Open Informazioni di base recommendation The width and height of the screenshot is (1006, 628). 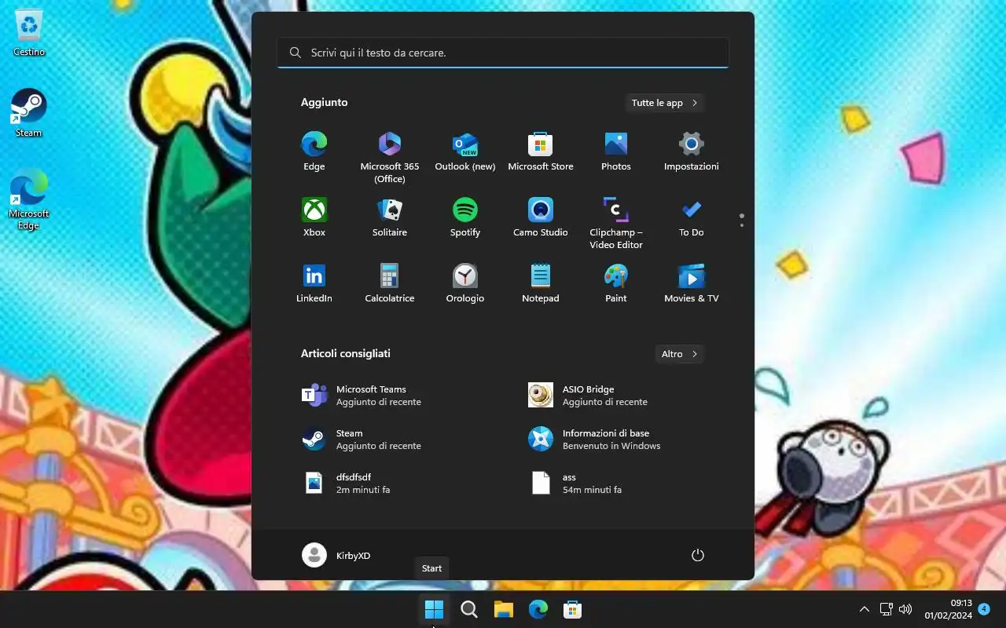[616, 440]
